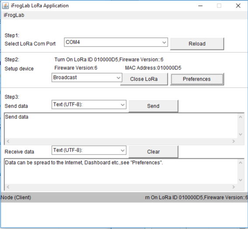Click the "Node (Client)" status bar text
The image size is (248, 229).
pos(16,198)
